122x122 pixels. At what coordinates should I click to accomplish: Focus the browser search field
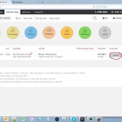pos(110,7)
